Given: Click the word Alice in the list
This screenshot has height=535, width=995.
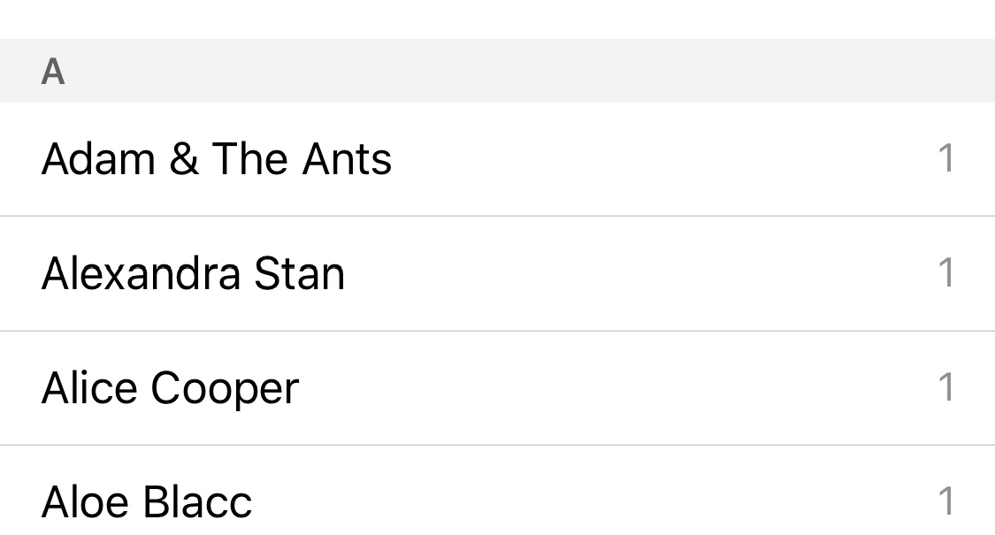Looking at the screenshot, I should pos(89,388).
